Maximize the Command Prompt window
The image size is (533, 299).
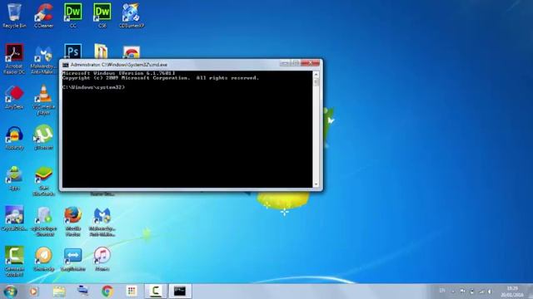[295, 63]
